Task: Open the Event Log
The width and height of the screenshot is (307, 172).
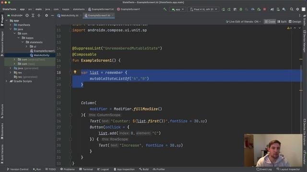Action: pos(264,169)
